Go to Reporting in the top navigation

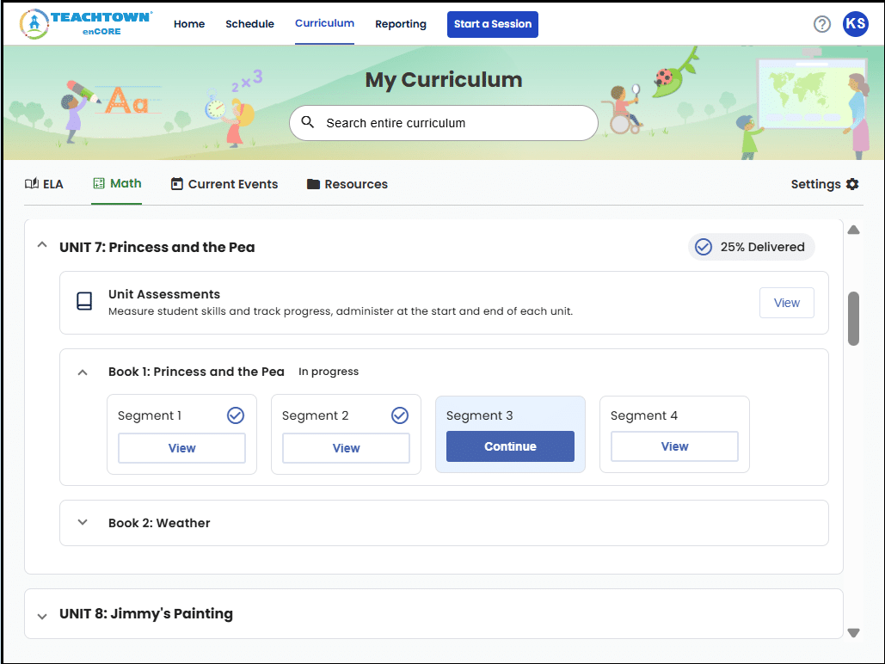click(400, 24)
